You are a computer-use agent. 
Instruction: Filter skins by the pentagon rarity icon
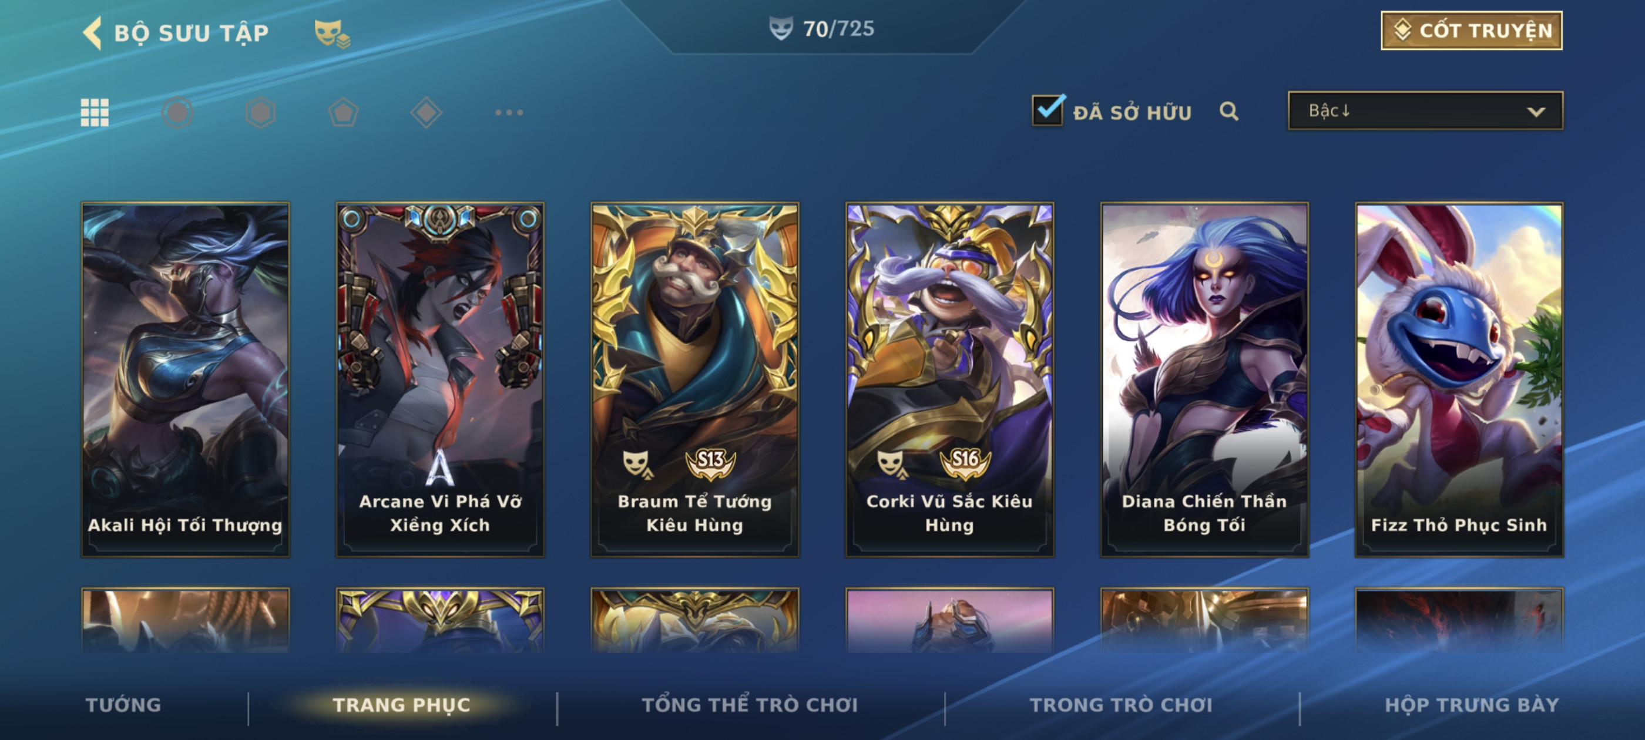(x=344, y=112)
